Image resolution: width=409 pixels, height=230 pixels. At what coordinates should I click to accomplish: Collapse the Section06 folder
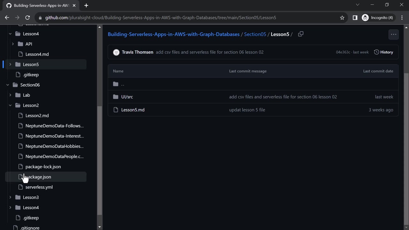tap(8, 85)
